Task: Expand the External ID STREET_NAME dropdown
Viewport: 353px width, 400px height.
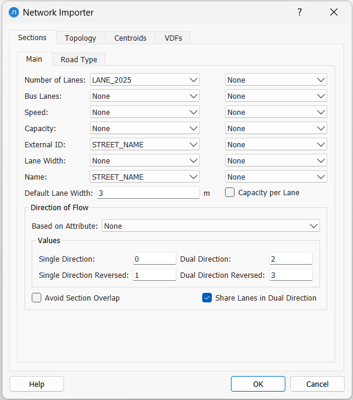Action: 145,145
